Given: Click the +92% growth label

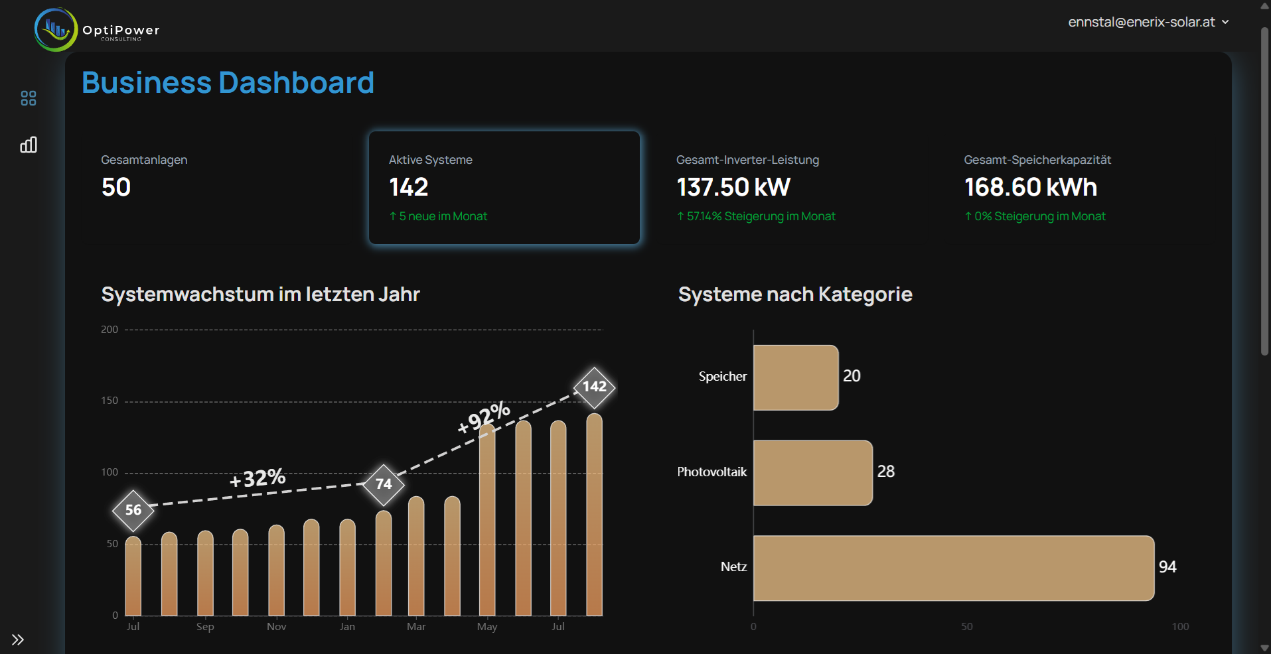Looking at the screenshot, I should [484, 418].
